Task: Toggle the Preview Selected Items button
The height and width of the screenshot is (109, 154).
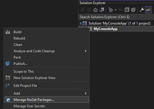Action: tap(148, 10)
